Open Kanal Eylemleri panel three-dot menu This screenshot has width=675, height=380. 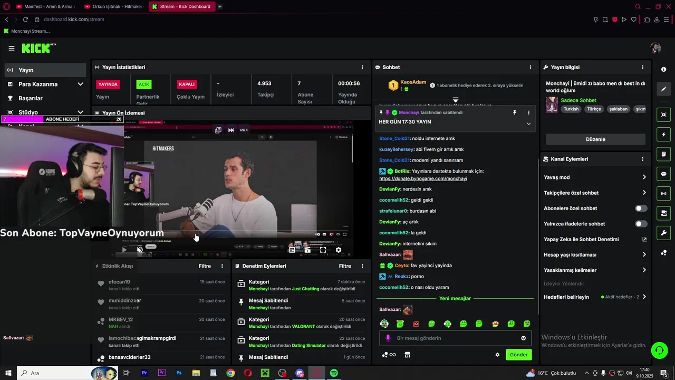642,159
